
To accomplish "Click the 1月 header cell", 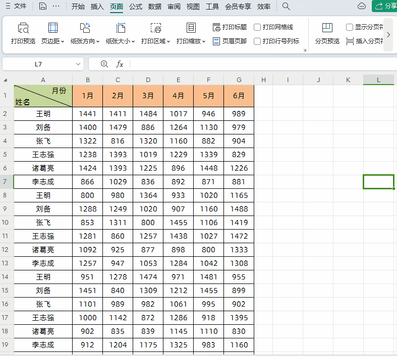I will pos(87,96).
